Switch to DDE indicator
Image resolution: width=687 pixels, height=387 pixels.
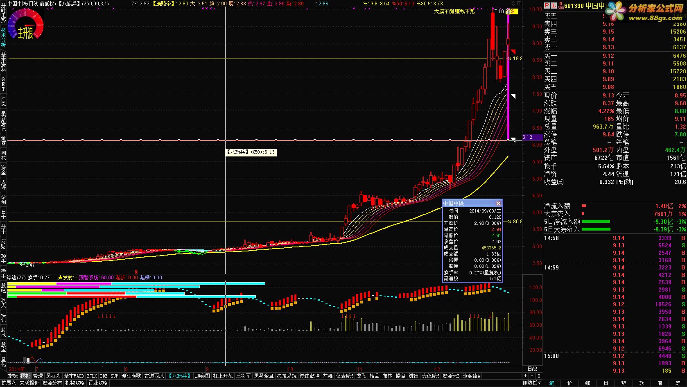[104, 376]
